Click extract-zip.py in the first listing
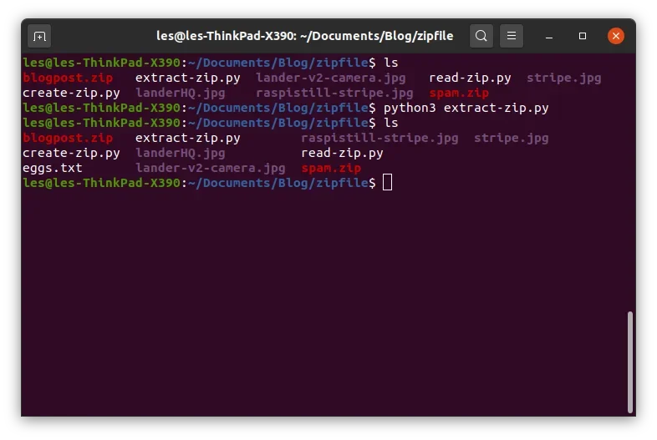657x440 pixels. (188, 78)
